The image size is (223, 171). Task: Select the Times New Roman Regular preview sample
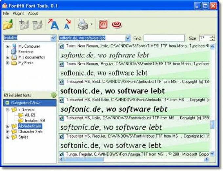pos(104,73)
